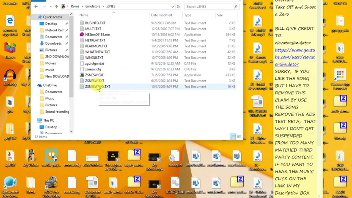Select the NESten061B1.exe application icon
This screenshot has width=352, height=198.
[82, 35]
